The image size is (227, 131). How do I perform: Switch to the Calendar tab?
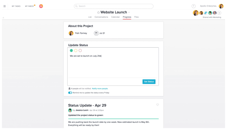[x=115, y=17]
